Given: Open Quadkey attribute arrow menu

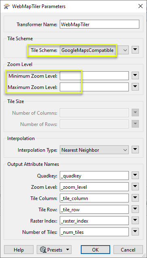Looking at the screenshot, I should pos(135,176).
